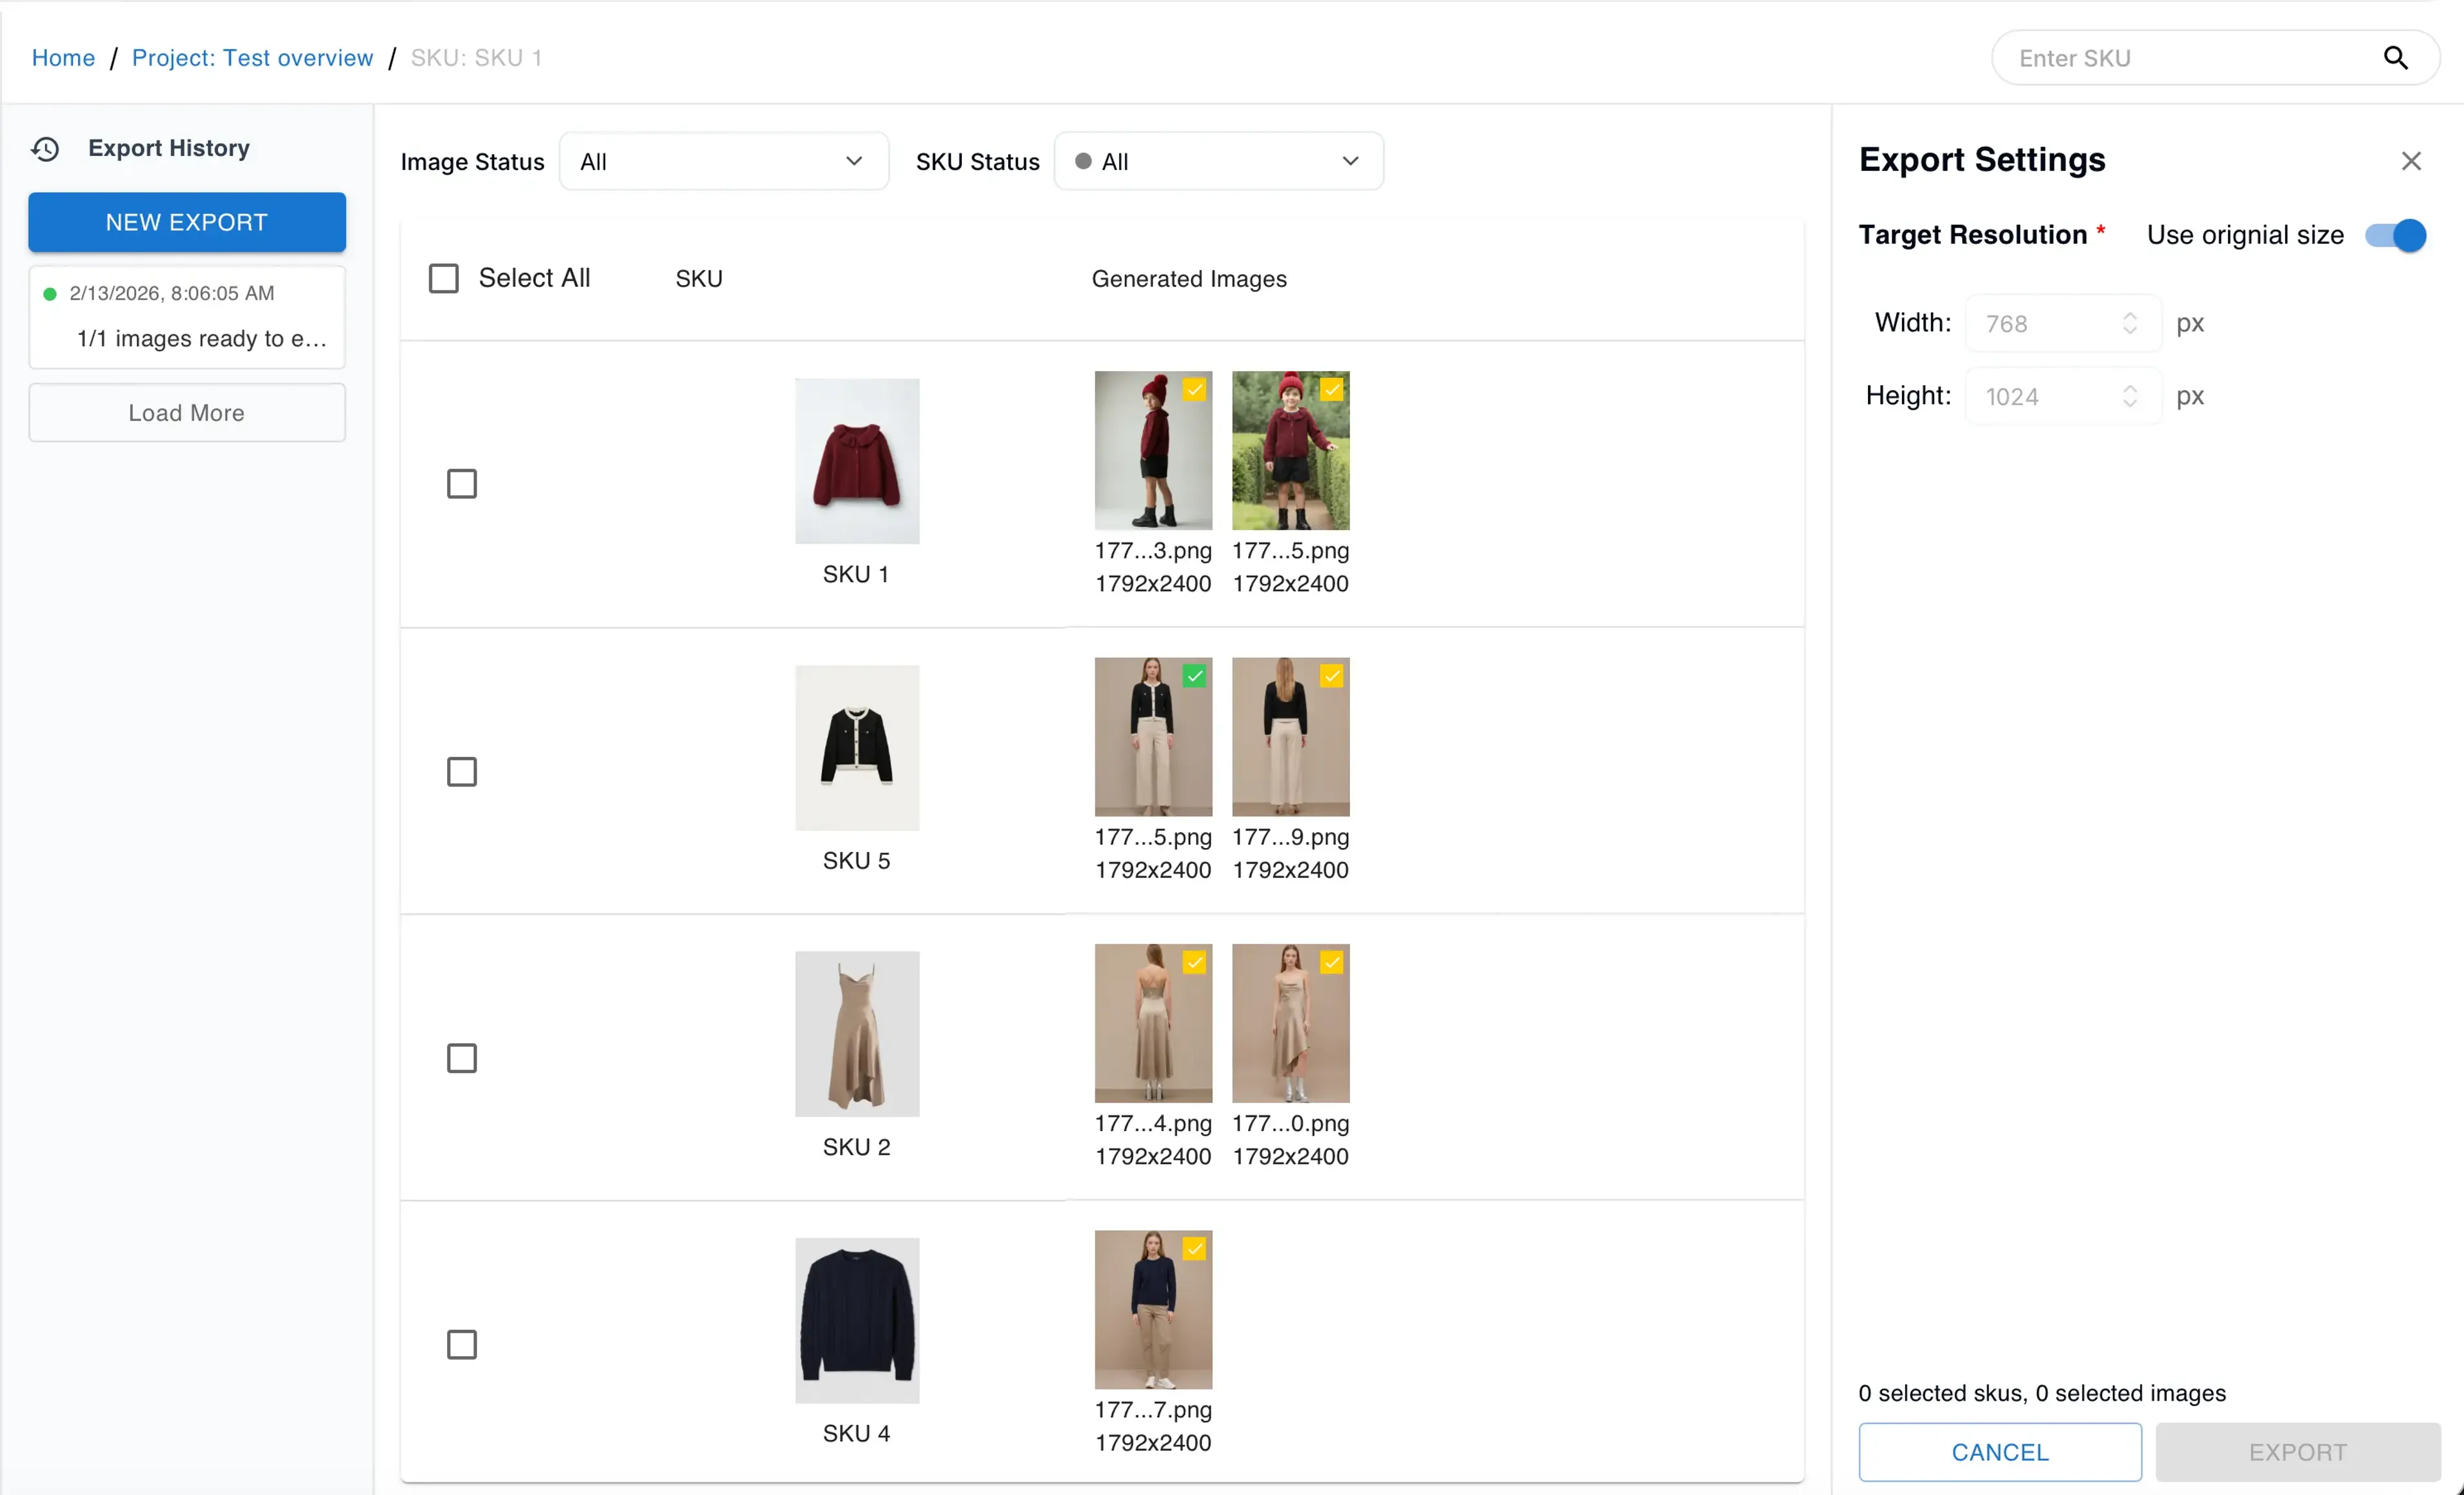Close the Export Settings panel

(2411, 161)
